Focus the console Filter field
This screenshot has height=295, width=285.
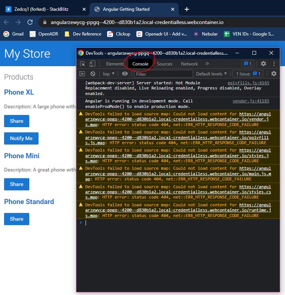(163, 74)
